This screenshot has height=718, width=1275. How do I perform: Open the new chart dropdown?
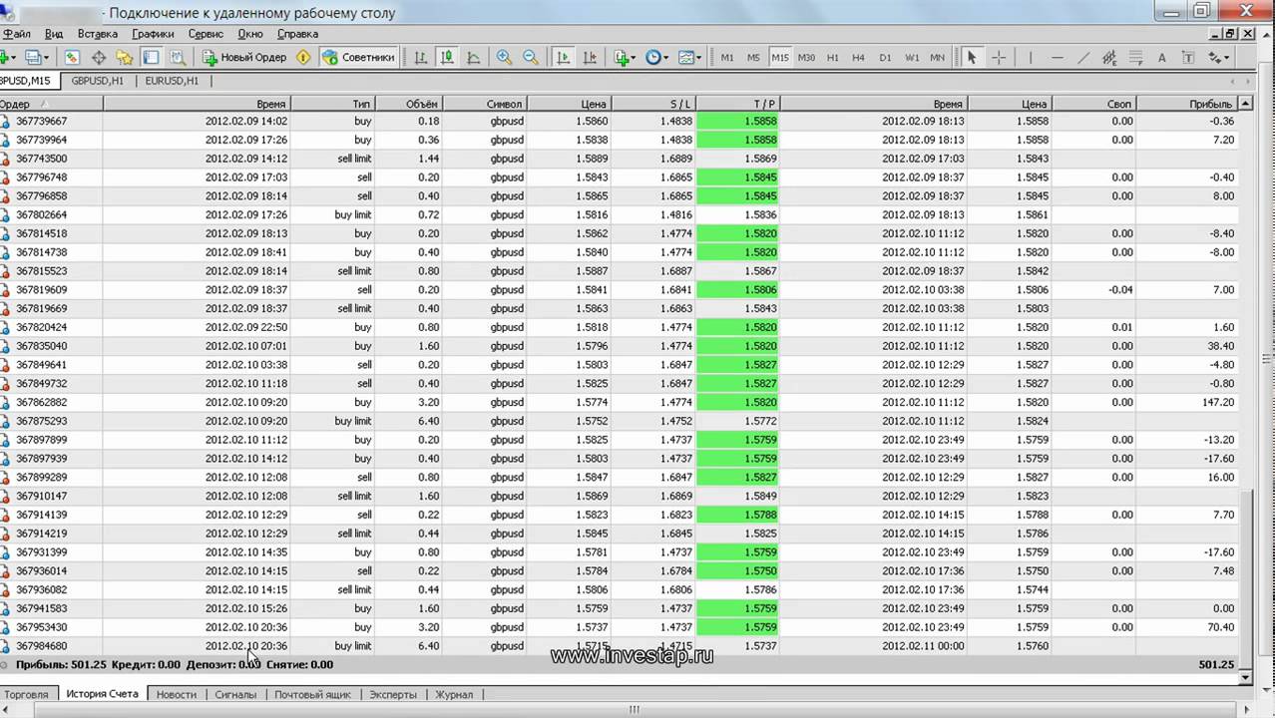click(6, 57)
